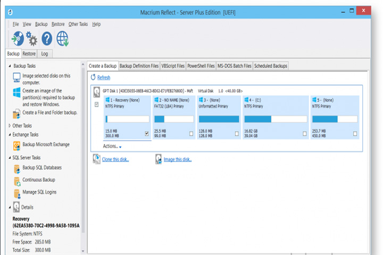Click the Clone this disk link
Viewport: 383px width, 255px height.
pos(115,159)
